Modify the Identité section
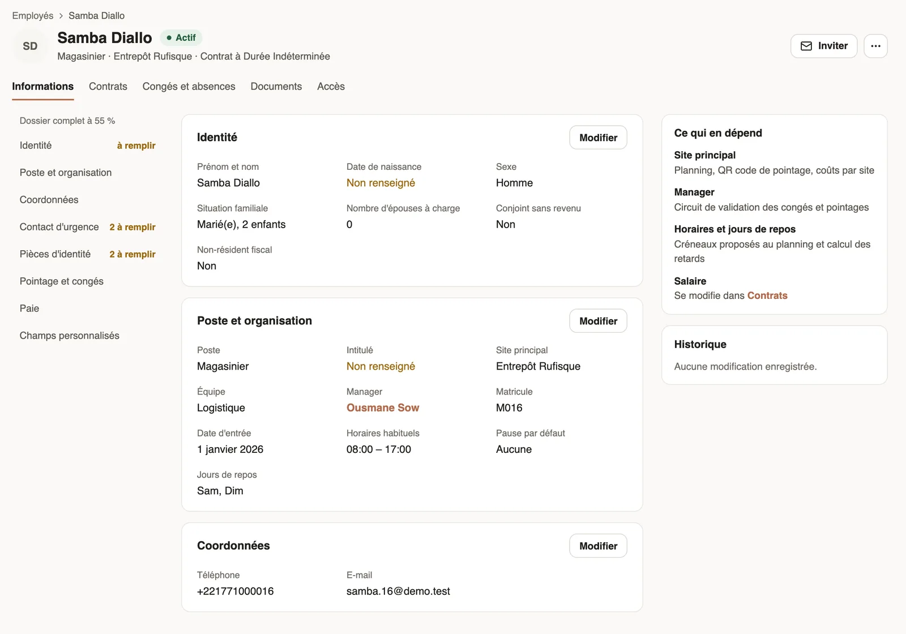Image resolution: width=906 pixels, height=634 pixels. (598, 138)
